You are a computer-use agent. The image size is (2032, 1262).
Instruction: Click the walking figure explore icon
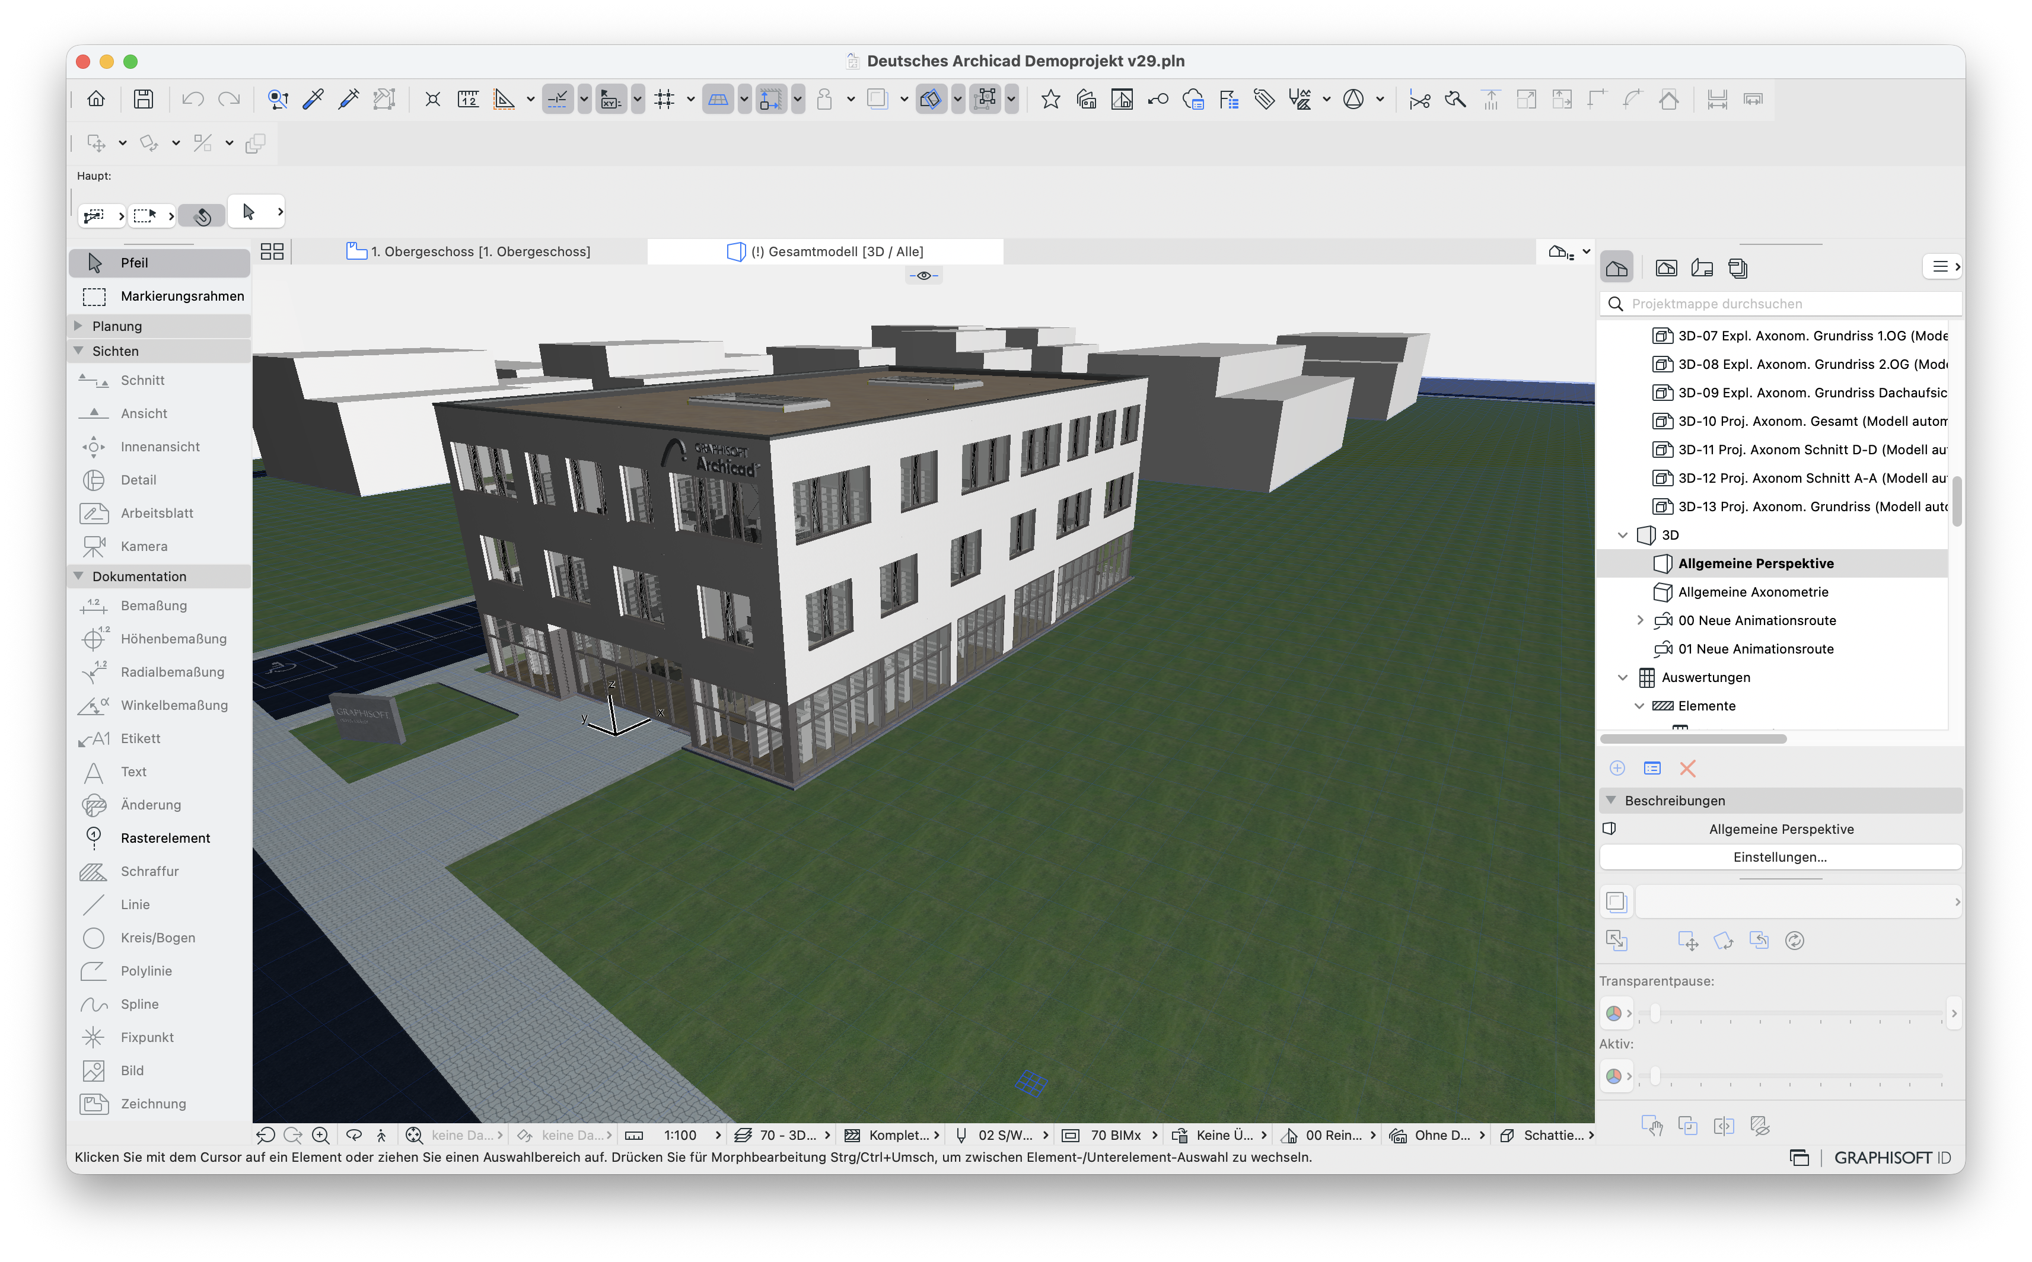point(381,1135)
